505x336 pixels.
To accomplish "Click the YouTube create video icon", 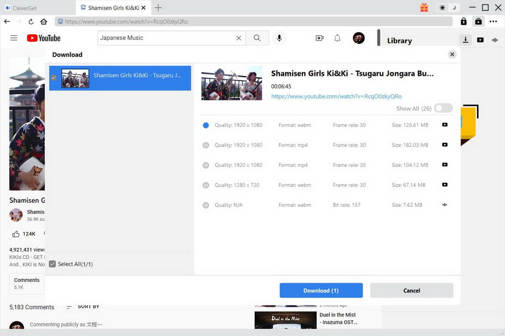I will click(319, 38).
